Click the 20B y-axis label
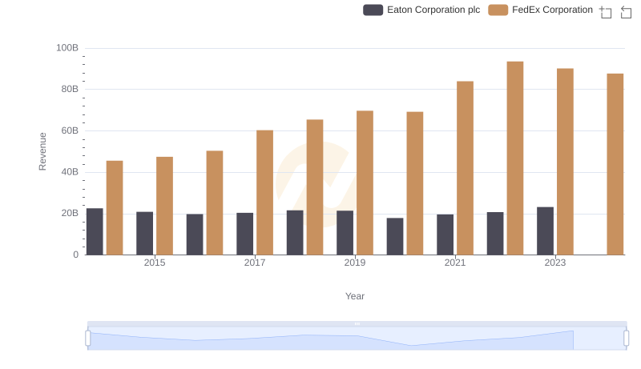641x369 pixels. pyautogui.click(x=70, y=213)
